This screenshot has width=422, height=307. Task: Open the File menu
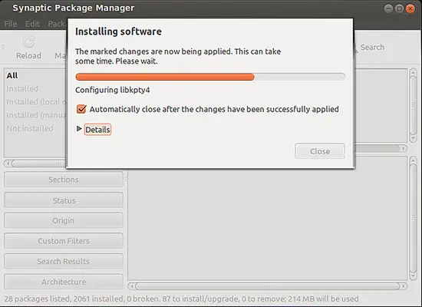coord(11,24)
